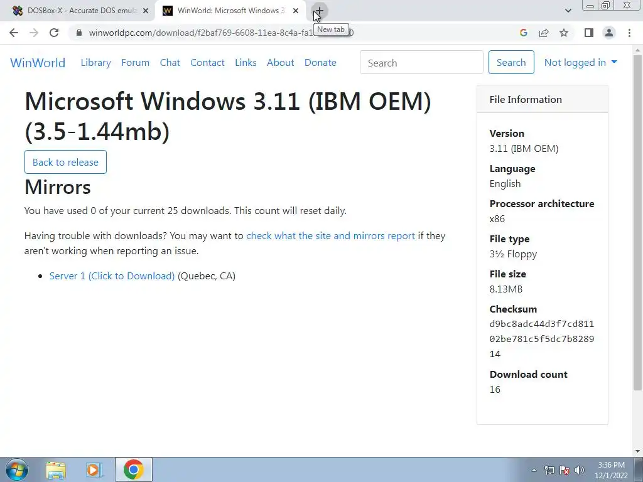Close the WinWorld tab
This screenshot has width=643, height=482.
[296, 11]
